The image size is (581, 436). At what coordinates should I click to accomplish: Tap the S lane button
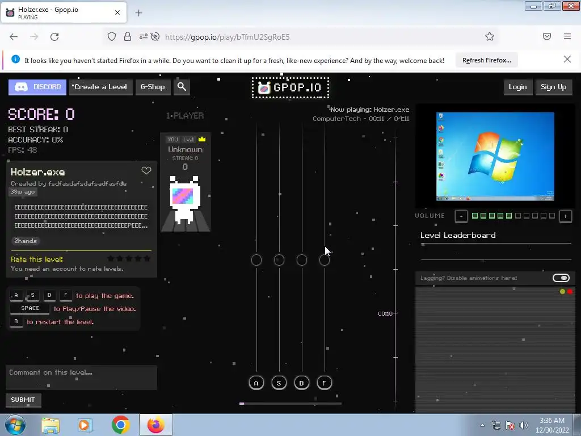[279, 383]
